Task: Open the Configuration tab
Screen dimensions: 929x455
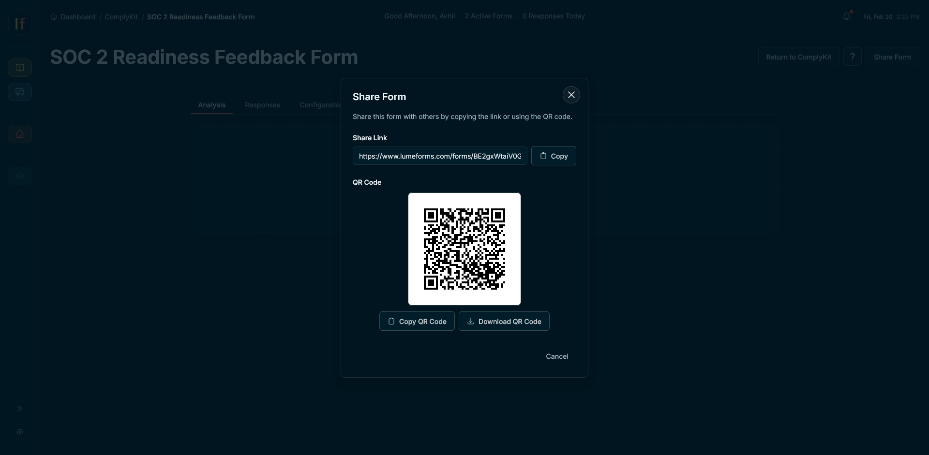Action: click(321, 105)
